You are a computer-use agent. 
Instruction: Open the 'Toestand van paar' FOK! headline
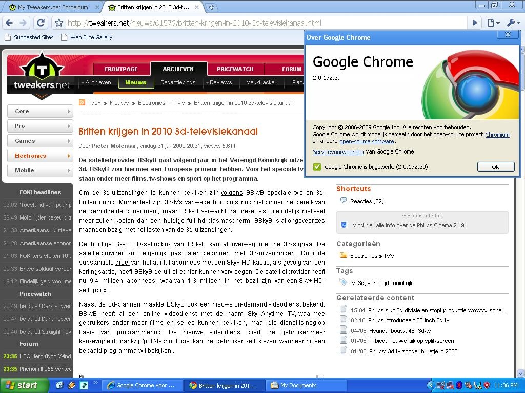click(x=45, y=205)
